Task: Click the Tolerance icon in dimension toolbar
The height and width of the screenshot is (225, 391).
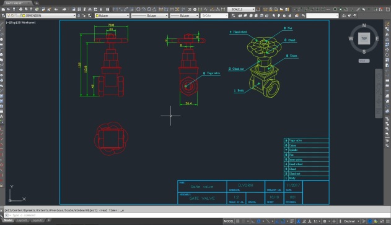Action: pos(189,9)
